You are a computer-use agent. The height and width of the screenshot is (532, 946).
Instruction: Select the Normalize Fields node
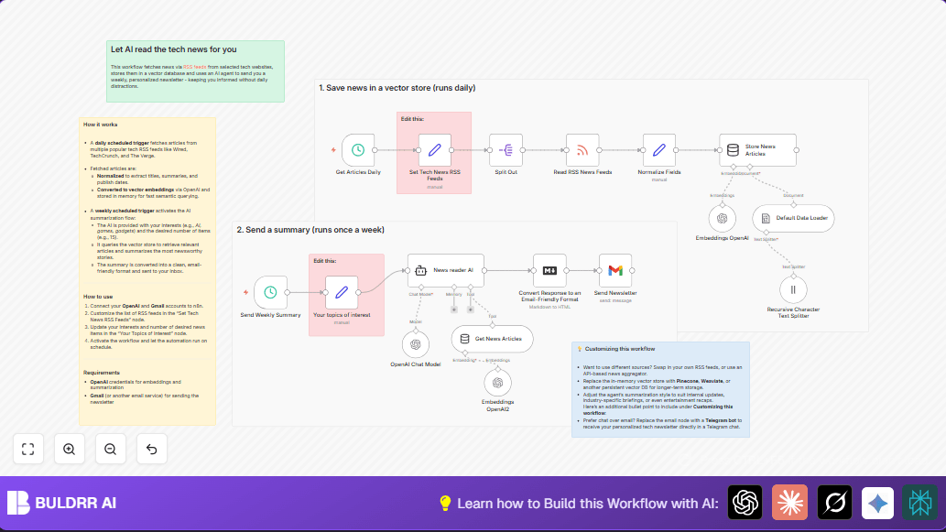point(658,149)
